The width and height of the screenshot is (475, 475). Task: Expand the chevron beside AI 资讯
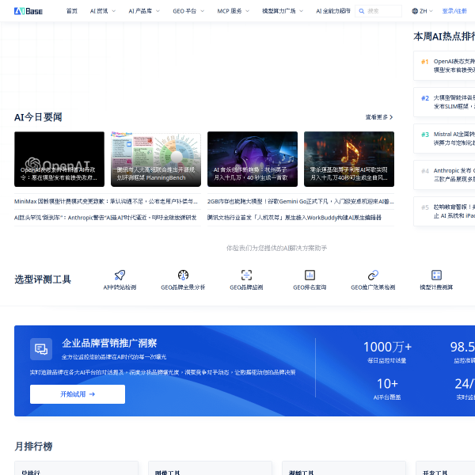(x=114, y=11)
